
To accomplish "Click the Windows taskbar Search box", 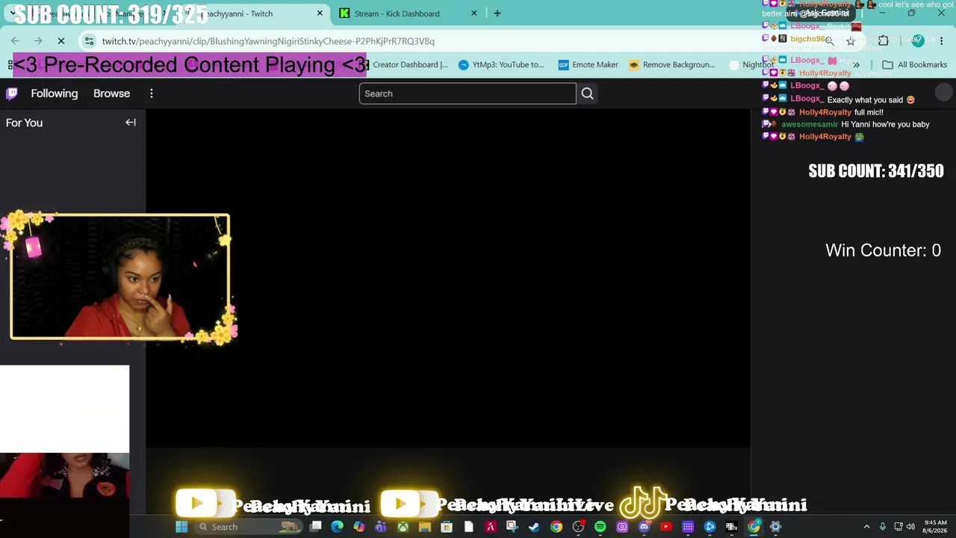I will 249,527.
